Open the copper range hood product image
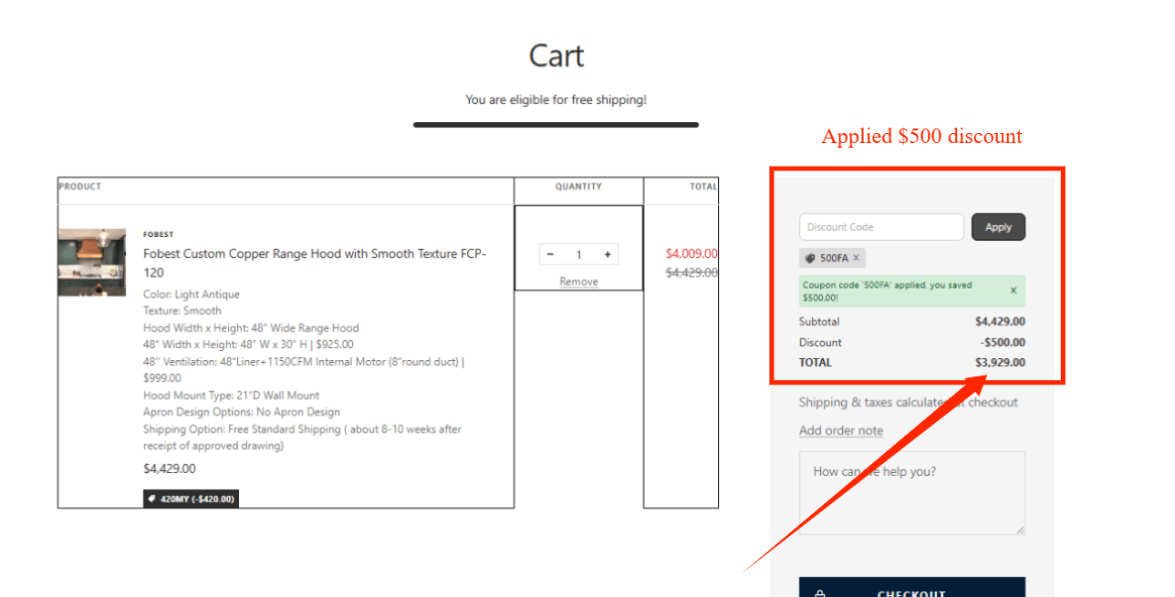1175x597 pixels. point(92,262)
